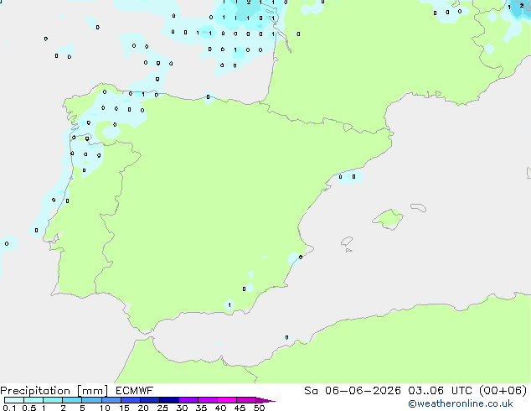Click the '03..06 UTC' time text
Screen dimensions: 531x411
440,391
